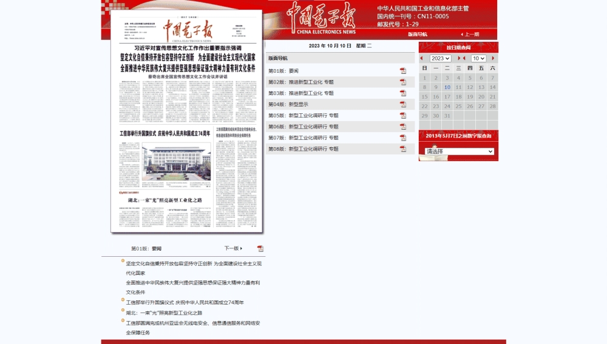Open PDF icon for 第07版 新型工业化调研行

[403, 137]
